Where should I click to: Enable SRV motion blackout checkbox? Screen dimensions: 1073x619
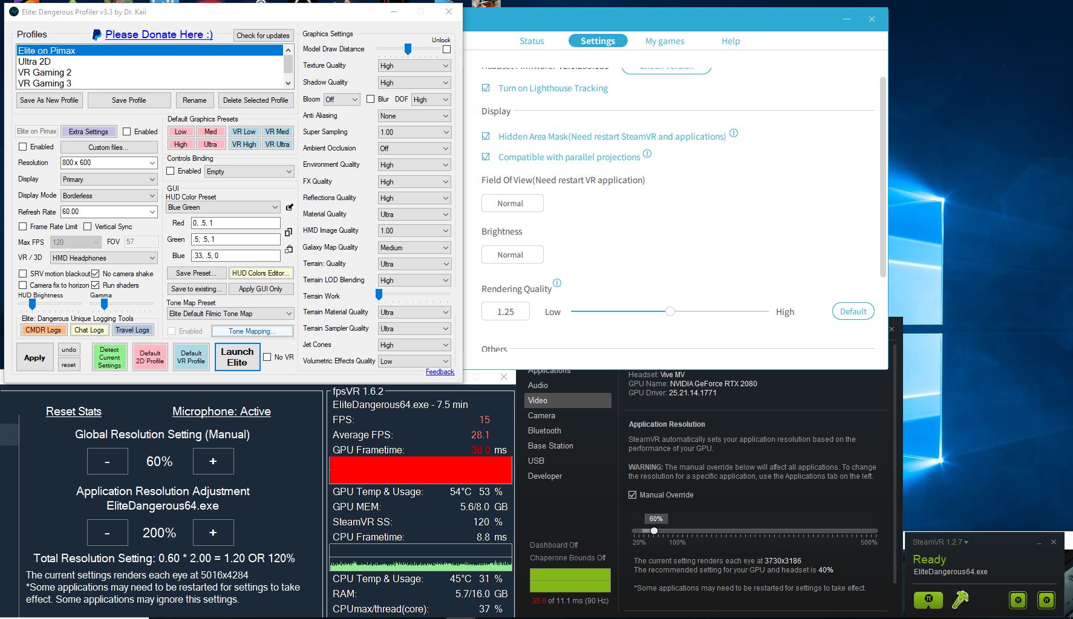(x=22, y=274)
